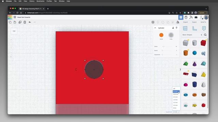
Task: Click the Duplicate and repeat icon
Action: pyautogui.click(x=20, y=22)
